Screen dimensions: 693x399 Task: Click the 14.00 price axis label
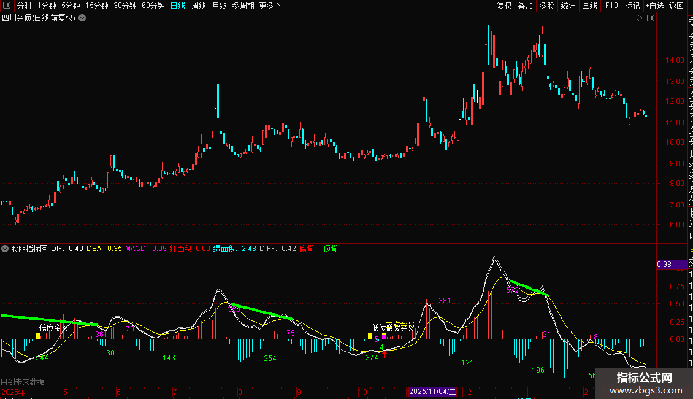[x=675, y=60]
